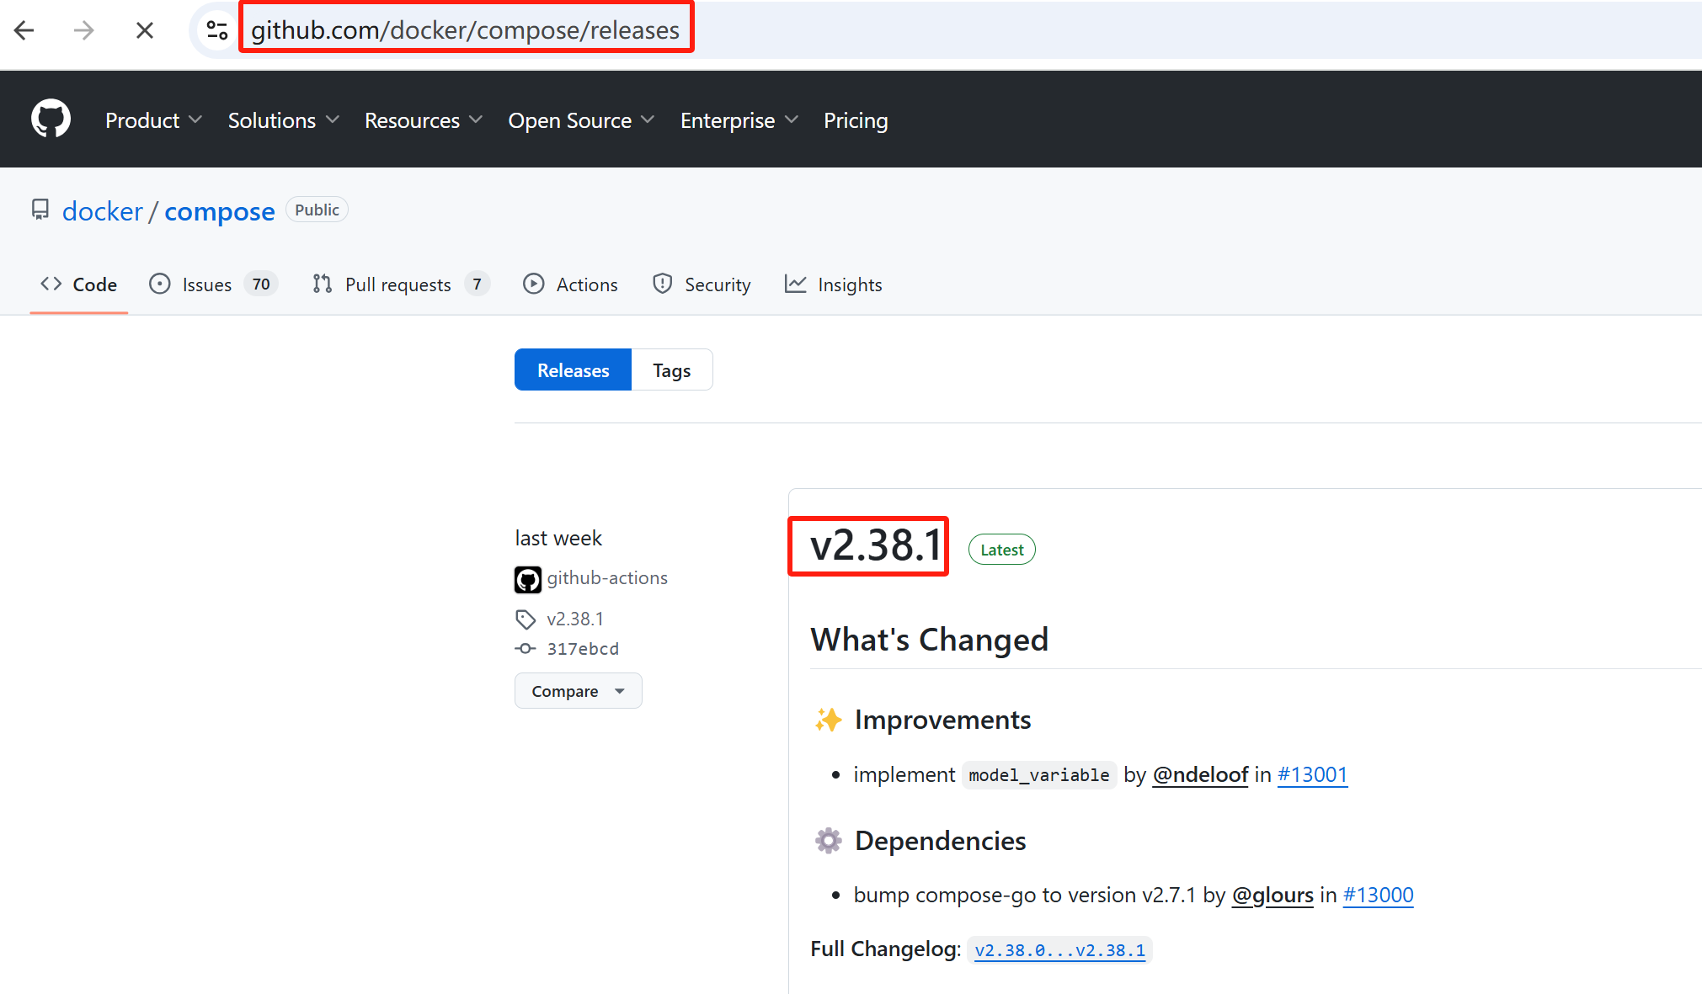Screen dimensions: 1702x994
Task: Expand the Open Source menu
Action: click(581, 120)
